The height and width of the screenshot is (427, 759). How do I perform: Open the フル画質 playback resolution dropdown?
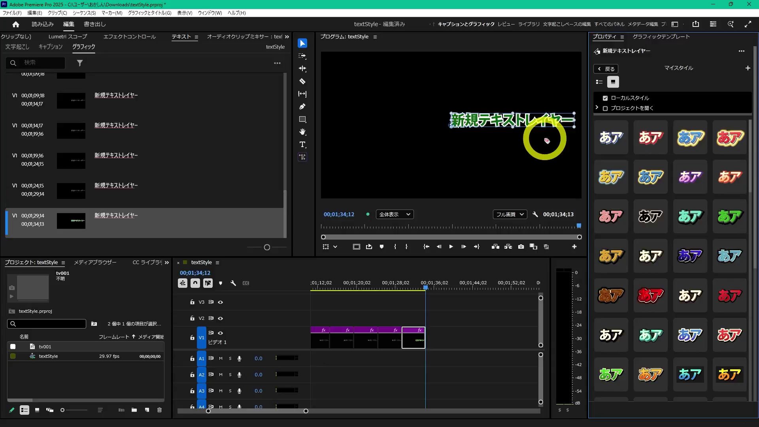(510, 214)
